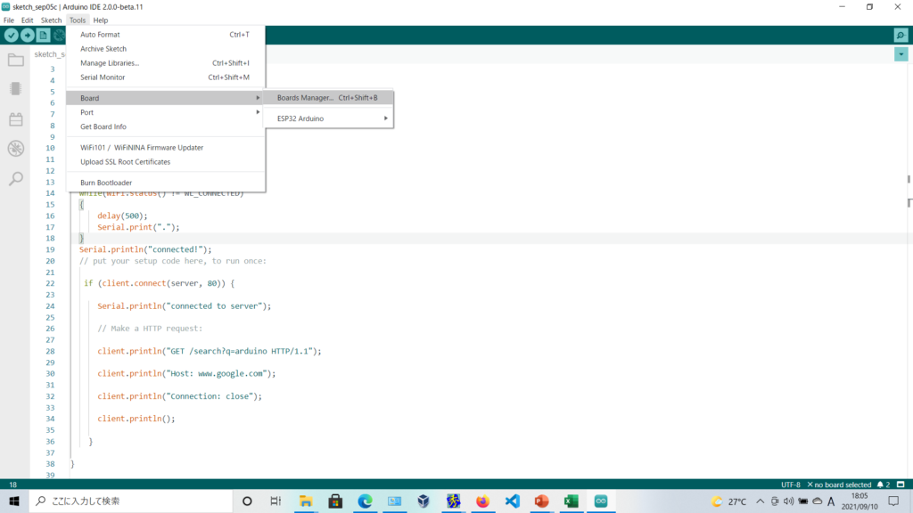Viewport: 913px width, 513px height.
Task: Open the Library Manager sidebar icon
Action: [16, 119]
